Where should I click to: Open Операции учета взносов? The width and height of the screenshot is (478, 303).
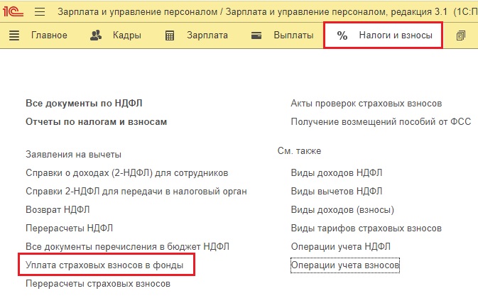click(x=345, y=265)
